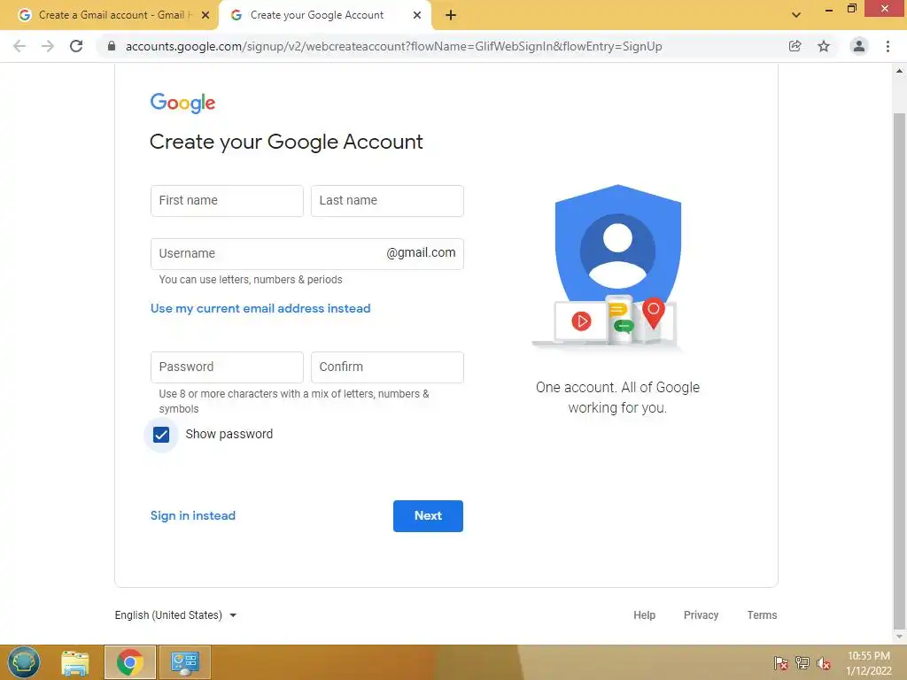Close the 'Create your Google Account' tab
Screen dimensions: 907x680
pyautogui.click(x=417, y=15)
